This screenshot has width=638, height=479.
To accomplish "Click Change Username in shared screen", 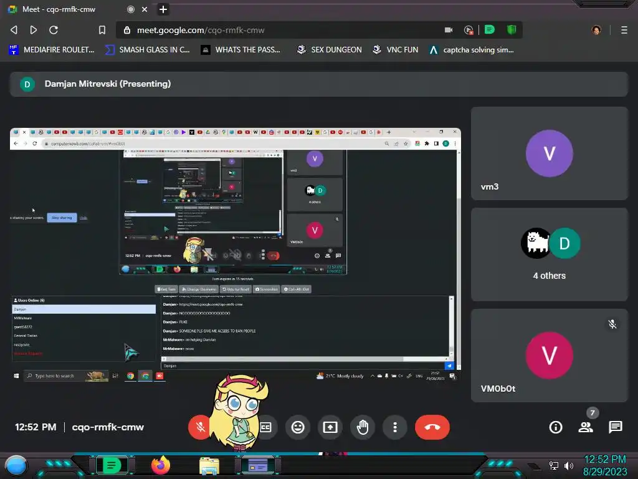I will pyautogui.click(x=199, y=289).
